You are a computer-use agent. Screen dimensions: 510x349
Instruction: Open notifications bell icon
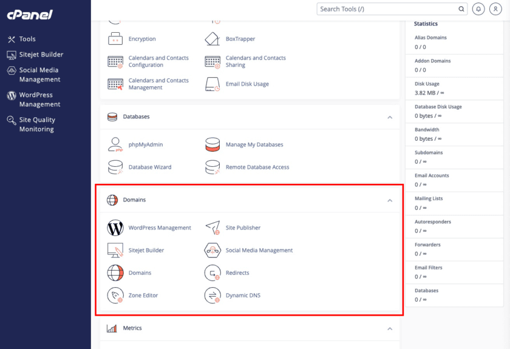pos(478,9)
